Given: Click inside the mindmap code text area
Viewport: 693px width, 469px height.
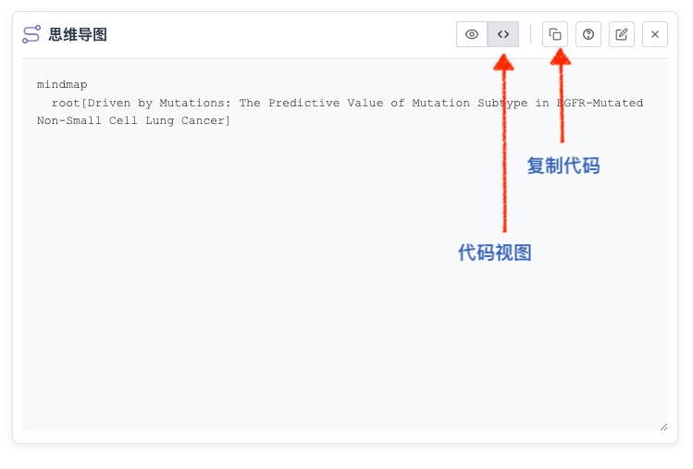Looking at the screenshot, I should click(345, 245).
